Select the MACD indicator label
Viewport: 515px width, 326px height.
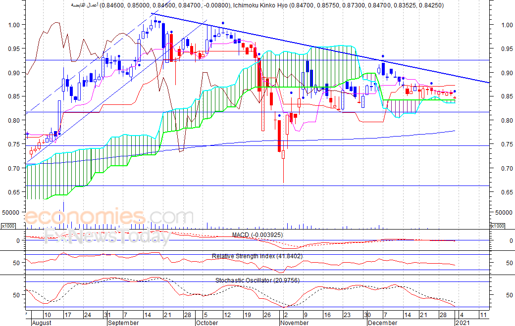[257, 235]
